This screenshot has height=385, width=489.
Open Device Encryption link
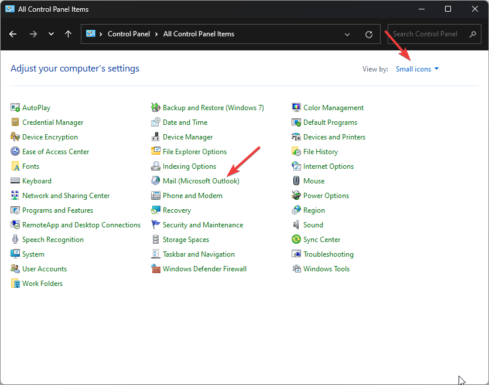point(50,137)
